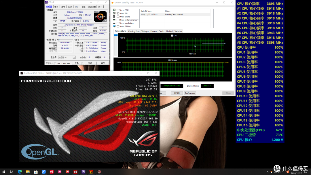
Task: Open AIDA64 from the taskbar
Action: (75, 172)
